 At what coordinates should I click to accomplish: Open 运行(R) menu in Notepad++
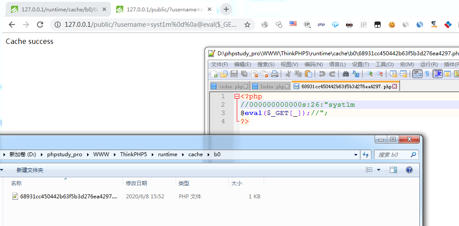click(429, 64)
